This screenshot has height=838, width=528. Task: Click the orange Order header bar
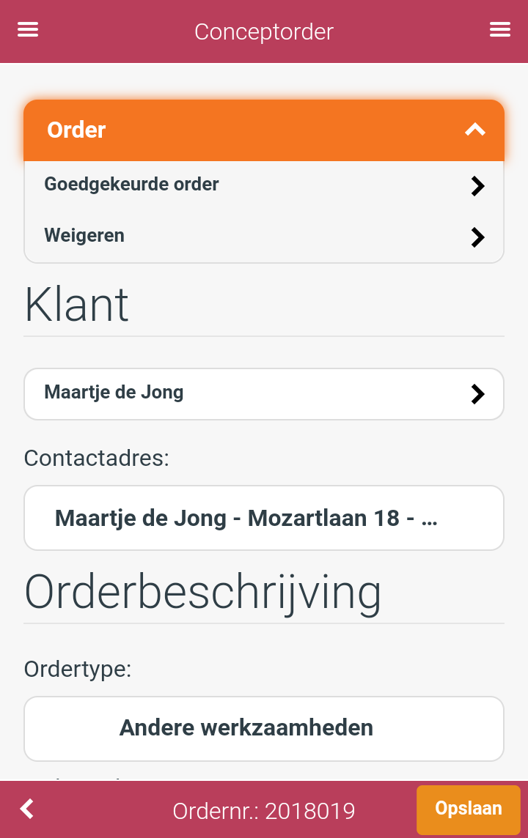pos(264,130)
